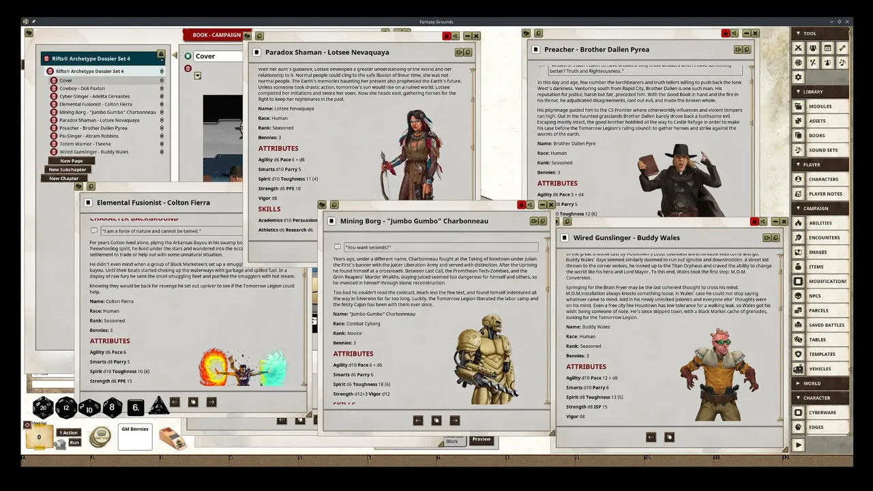Click the New Chapter button
This screenshot has width=873, height=491.
point(63,179)
